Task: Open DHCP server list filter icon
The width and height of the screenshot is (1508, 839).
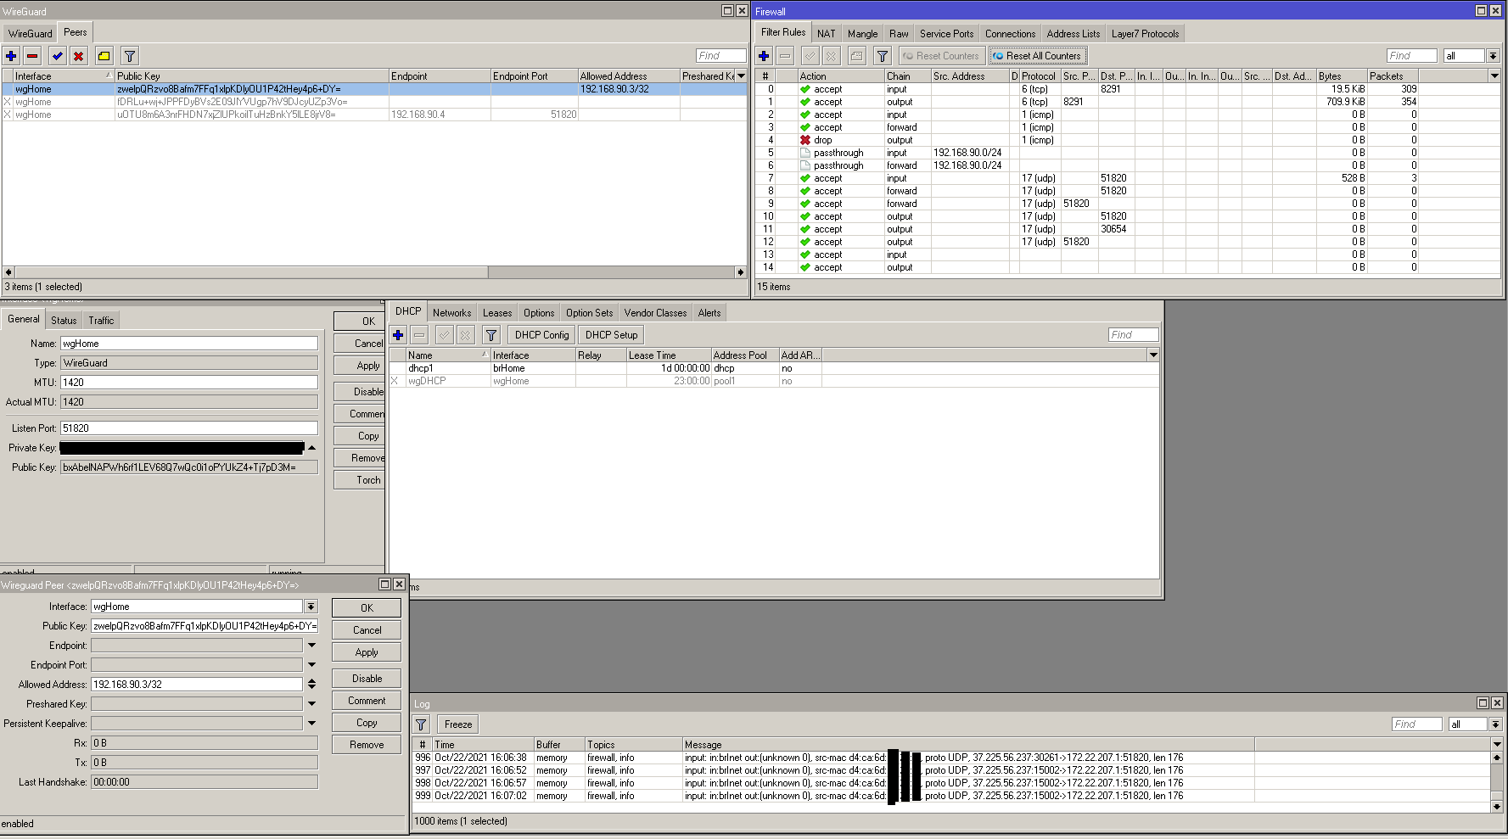Action: (491, 335)
